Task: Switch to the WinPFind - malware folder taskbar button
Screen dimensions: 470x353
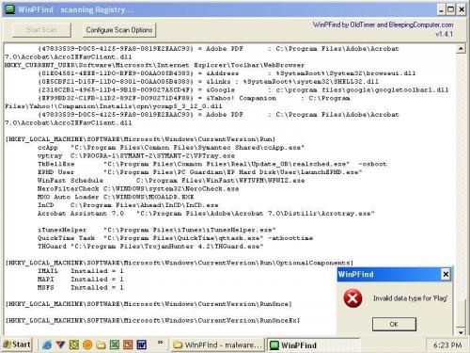Action: point(218,345)
